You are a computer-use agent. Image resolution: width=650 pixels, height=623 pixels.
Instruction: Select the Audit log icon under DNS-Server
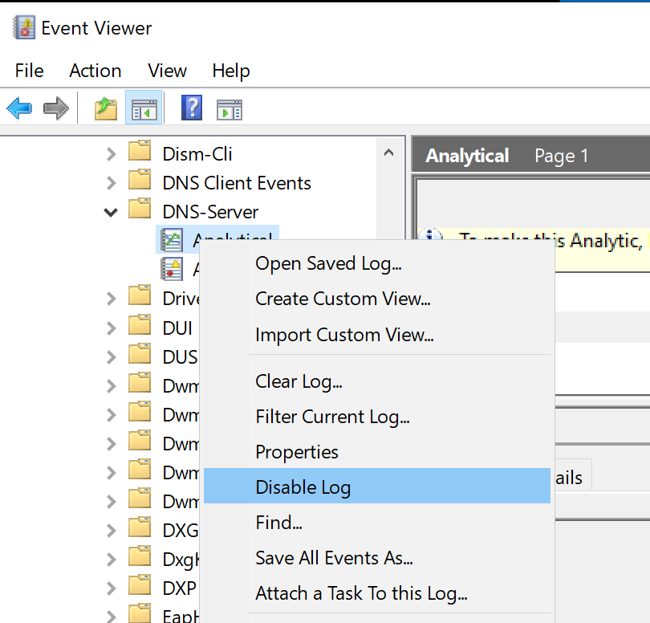[x=172, y=269]
